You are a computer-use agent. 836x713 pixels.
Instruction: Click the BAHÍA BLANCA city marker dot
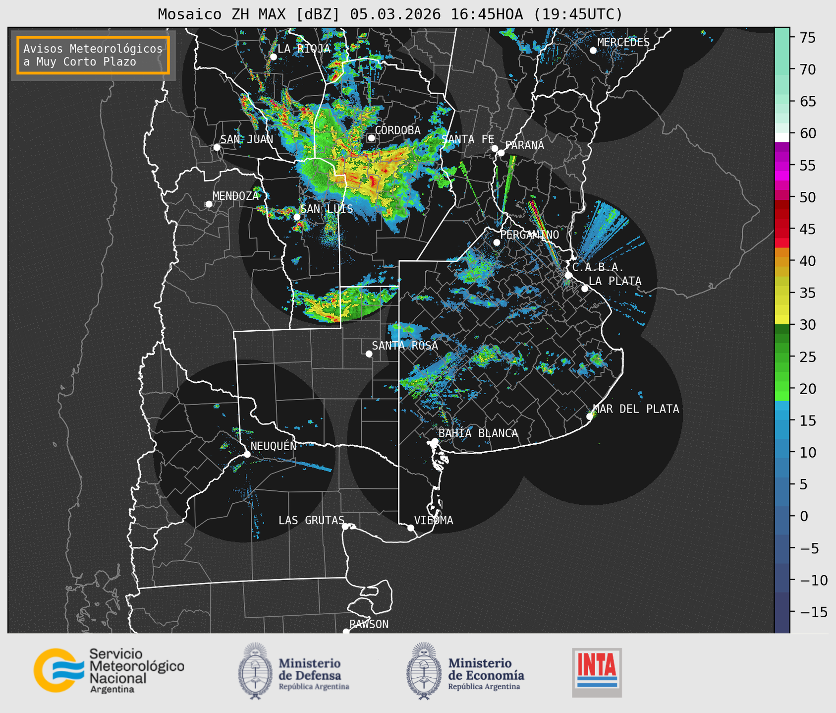435,441
